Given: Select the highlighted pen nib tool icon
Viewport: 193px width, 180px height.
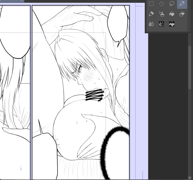Looking at the screenshot, I should 182,4.
